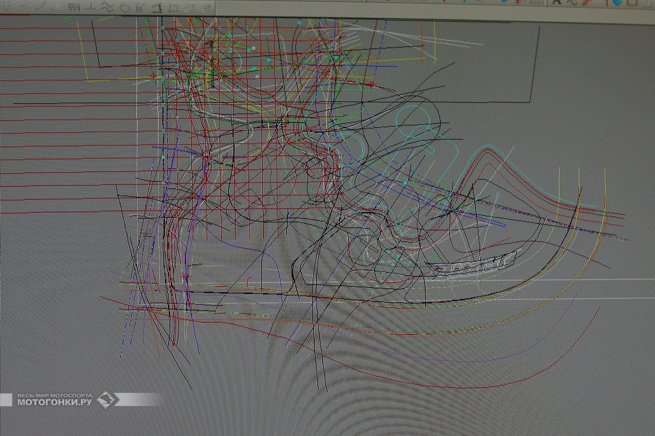Screen dimensions: 655x436
Task: Click the comb-shaped hatch tool icon
Action: click(74, 7)
